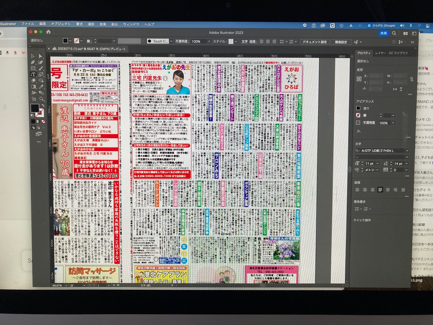Pick the Eyedropper tool
This screenshot has width=433, height=325.
[x=41, y=87]
